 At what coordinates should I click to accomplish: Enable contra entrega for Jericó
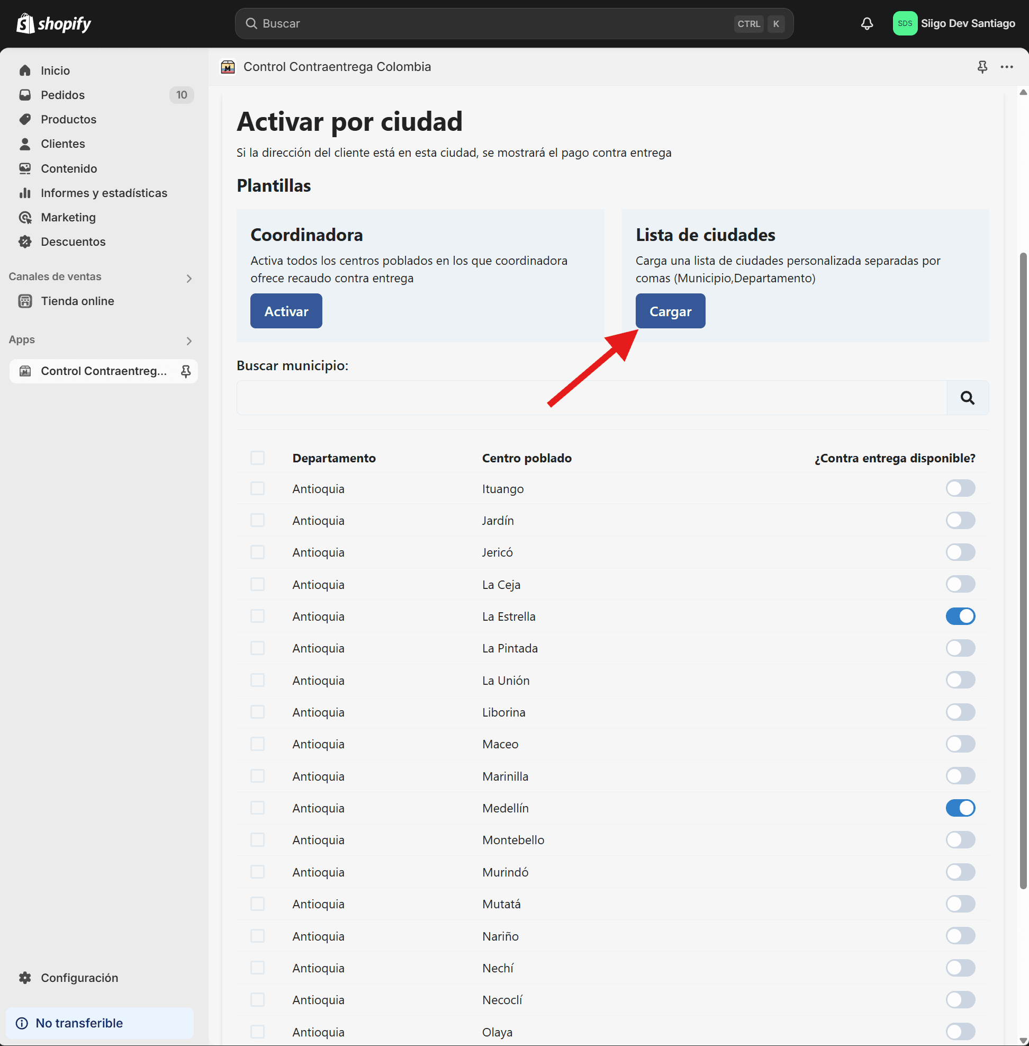coord(960,552)
